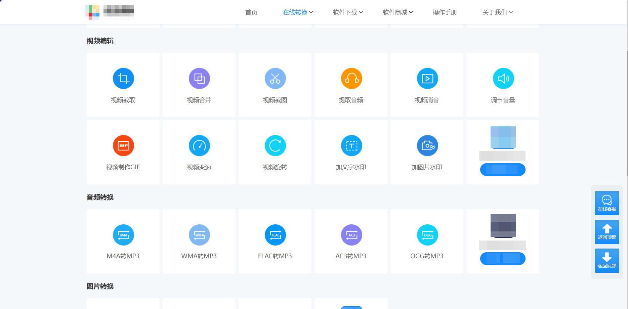
Task: Click the 加文字水印 label
Action: click(351, 167)
